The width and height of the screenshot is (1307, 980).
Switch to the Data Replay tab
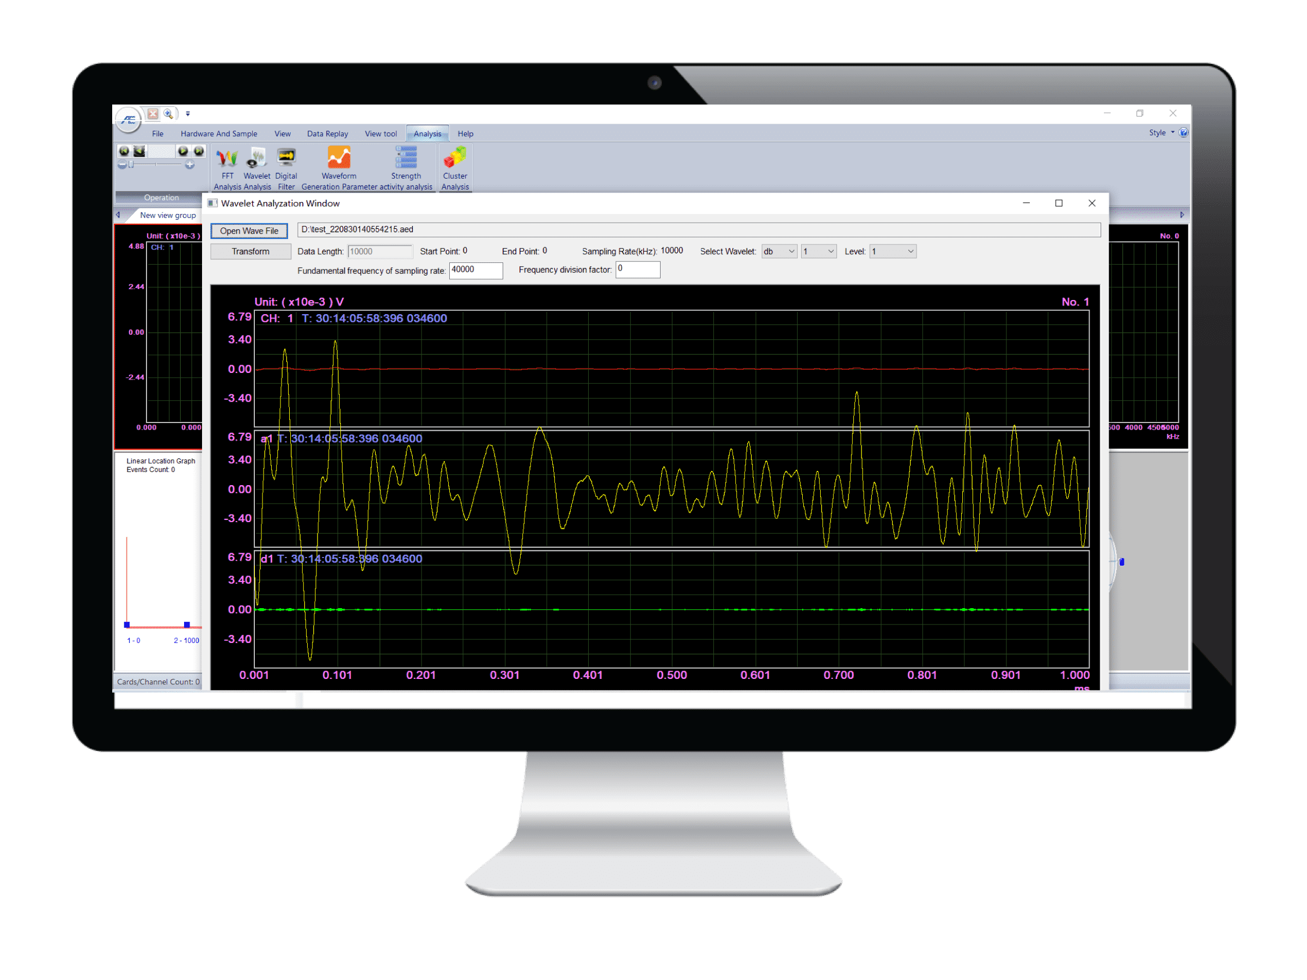pos(327,133)
